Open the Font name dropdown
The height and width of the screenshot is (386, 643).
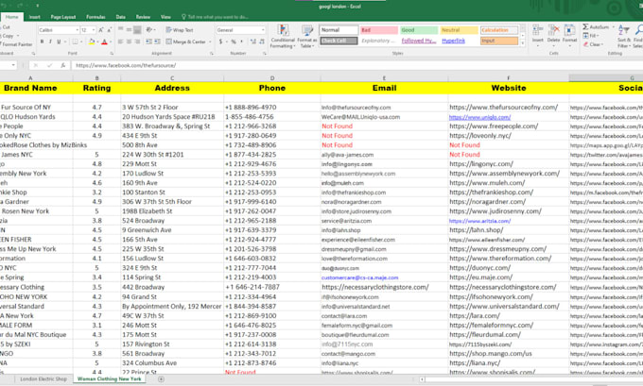tap(78, 30)
